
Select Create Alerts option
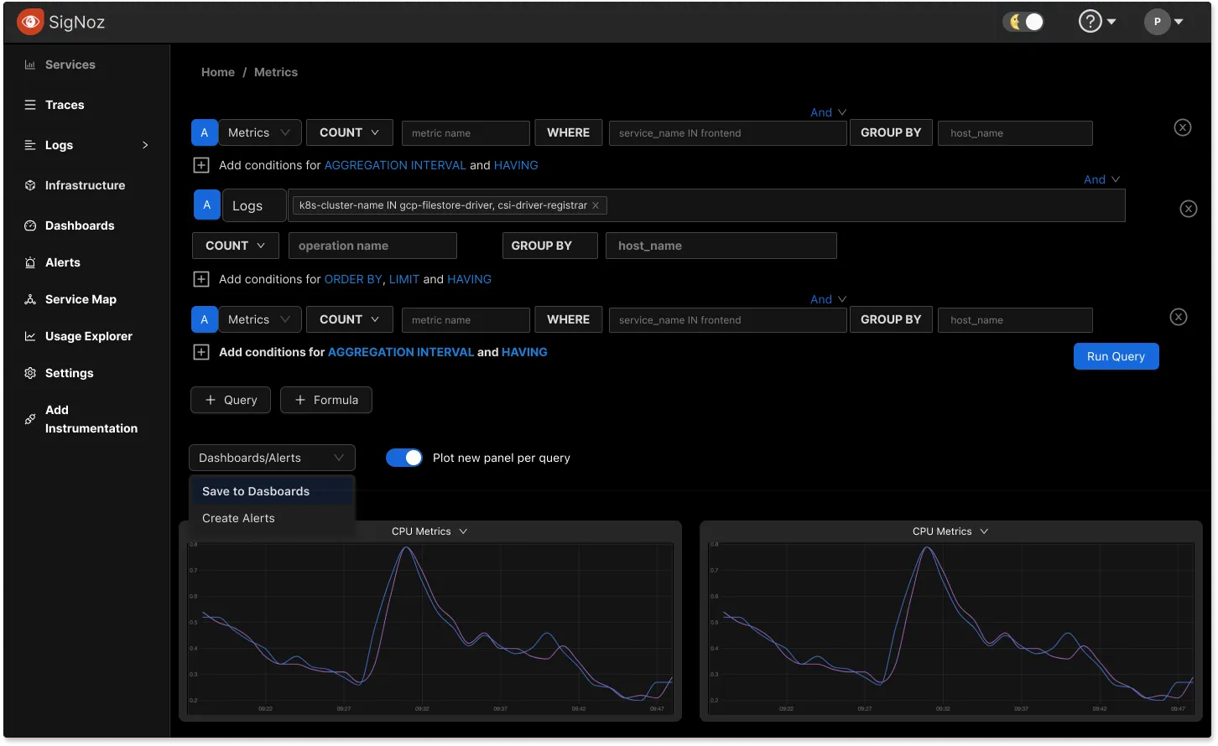pos(272,518)
